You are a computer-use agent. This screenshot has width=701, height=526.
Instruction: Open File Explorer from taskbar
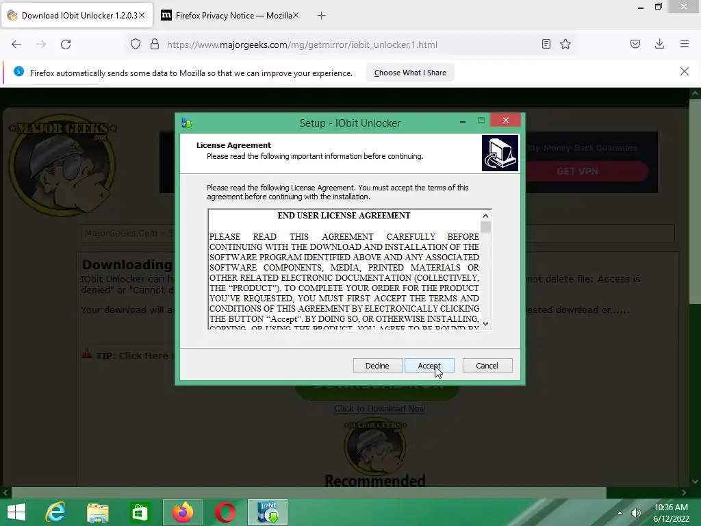[97, 512]
